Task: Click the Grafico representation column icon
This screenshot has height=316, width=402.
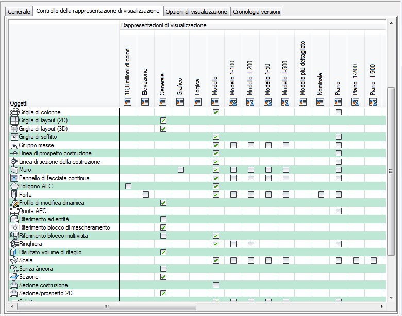Action: pos(180,102)
